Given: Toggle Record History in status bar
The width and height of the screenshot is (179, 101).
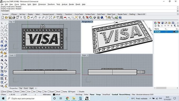Looking at the screenshot, I should [x=125, y=95].
